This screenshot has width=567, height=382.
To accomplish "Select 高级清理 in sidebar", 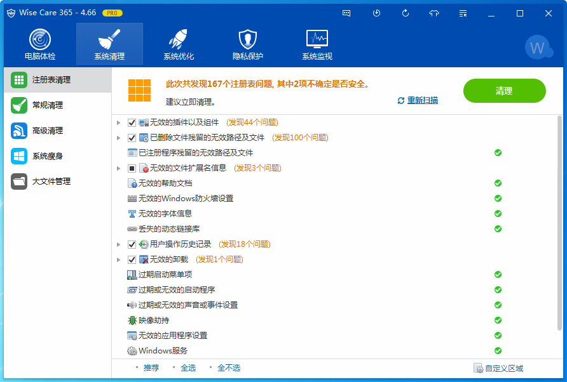I will pyautogui.click(x=57, y=131).
